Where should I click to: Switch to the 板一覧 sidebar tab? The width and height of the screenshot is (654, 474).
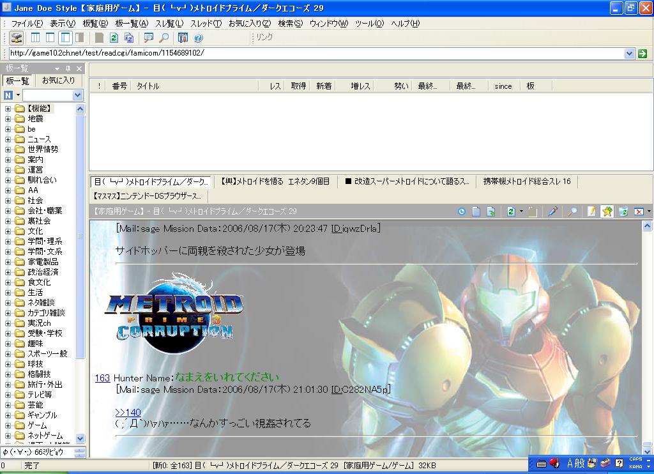tap(17, 81)
